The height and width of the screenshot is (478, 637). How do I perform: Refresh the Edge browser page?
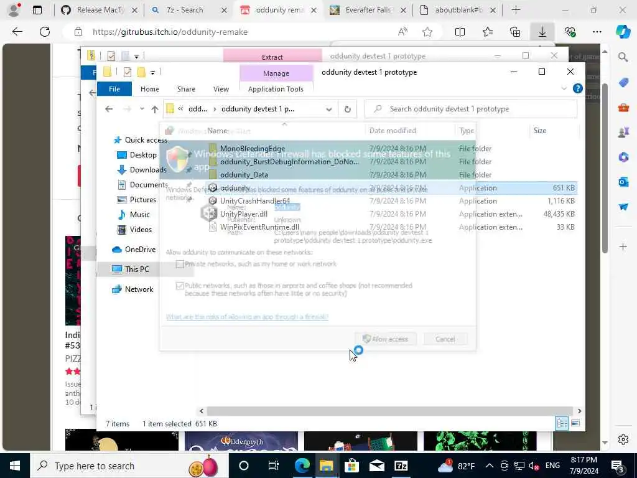pyautogui.click(x=45, y=32)
